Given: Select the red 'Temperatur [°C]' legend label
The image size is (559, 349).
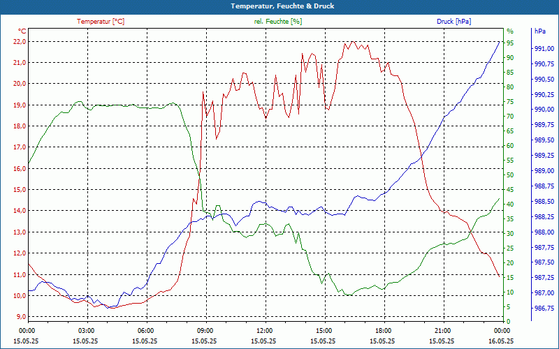Looking at the screenshot, I should [x=101, y=22].
